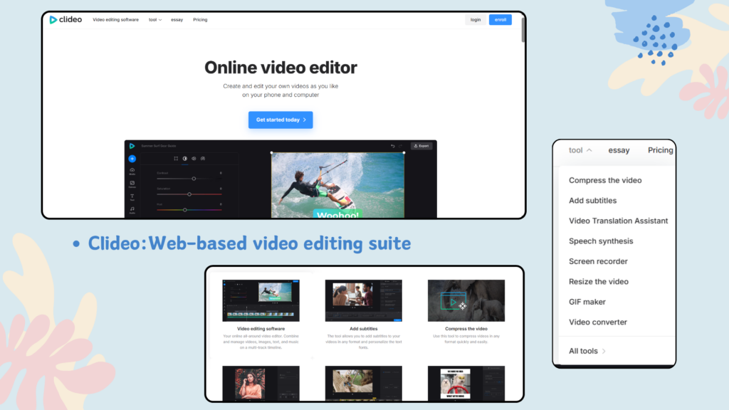Screen dimensions: 729x410
Task: Open the Audio music note icon
Action: pos(132,210)
